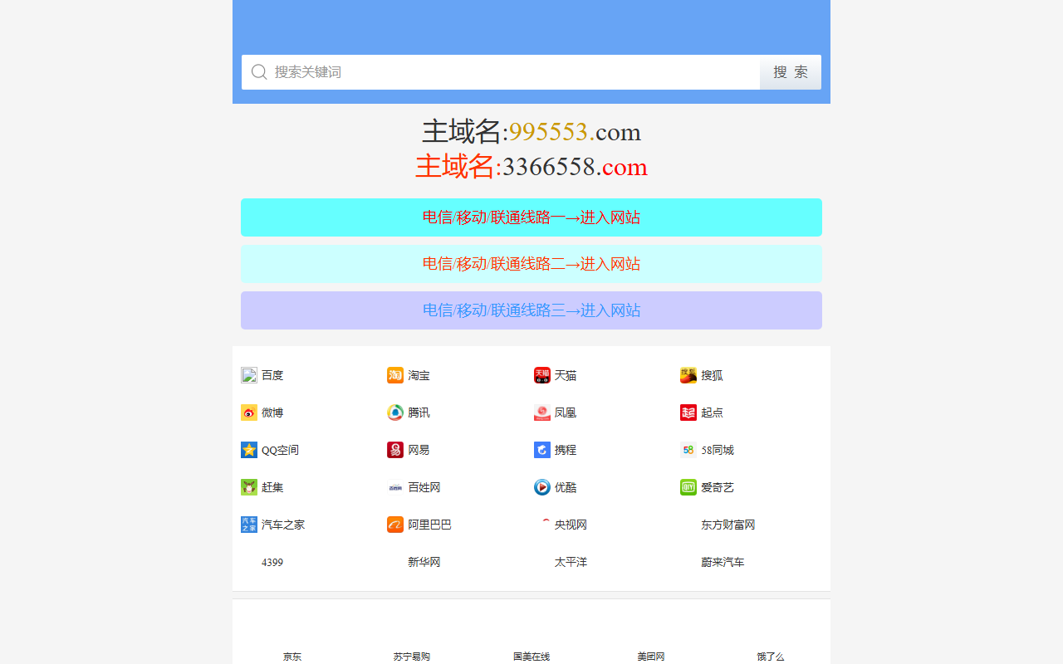Open the 美团网 link
The height and width of the screenshot is (664, 1063).
[651, 657]
